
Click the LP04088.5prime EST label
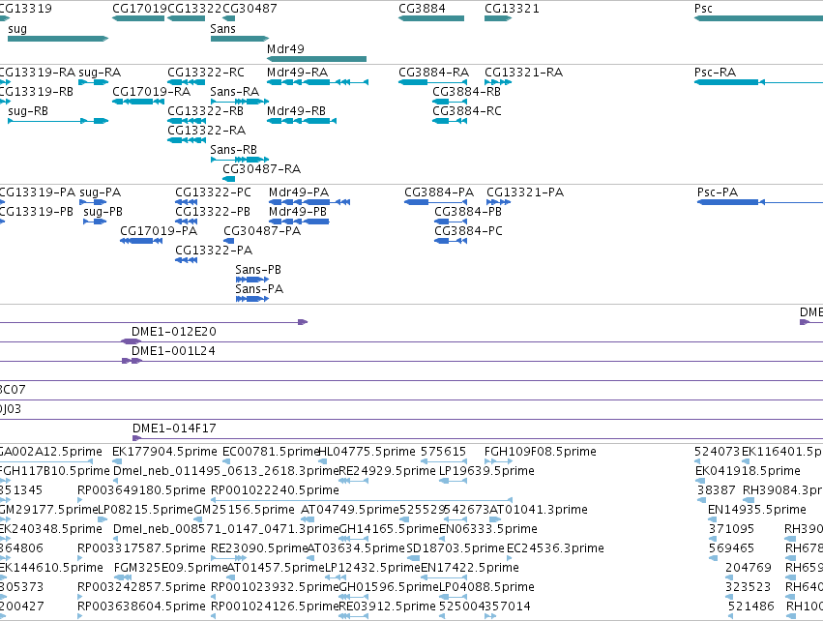pyautogui.click(x=486, y=587)
